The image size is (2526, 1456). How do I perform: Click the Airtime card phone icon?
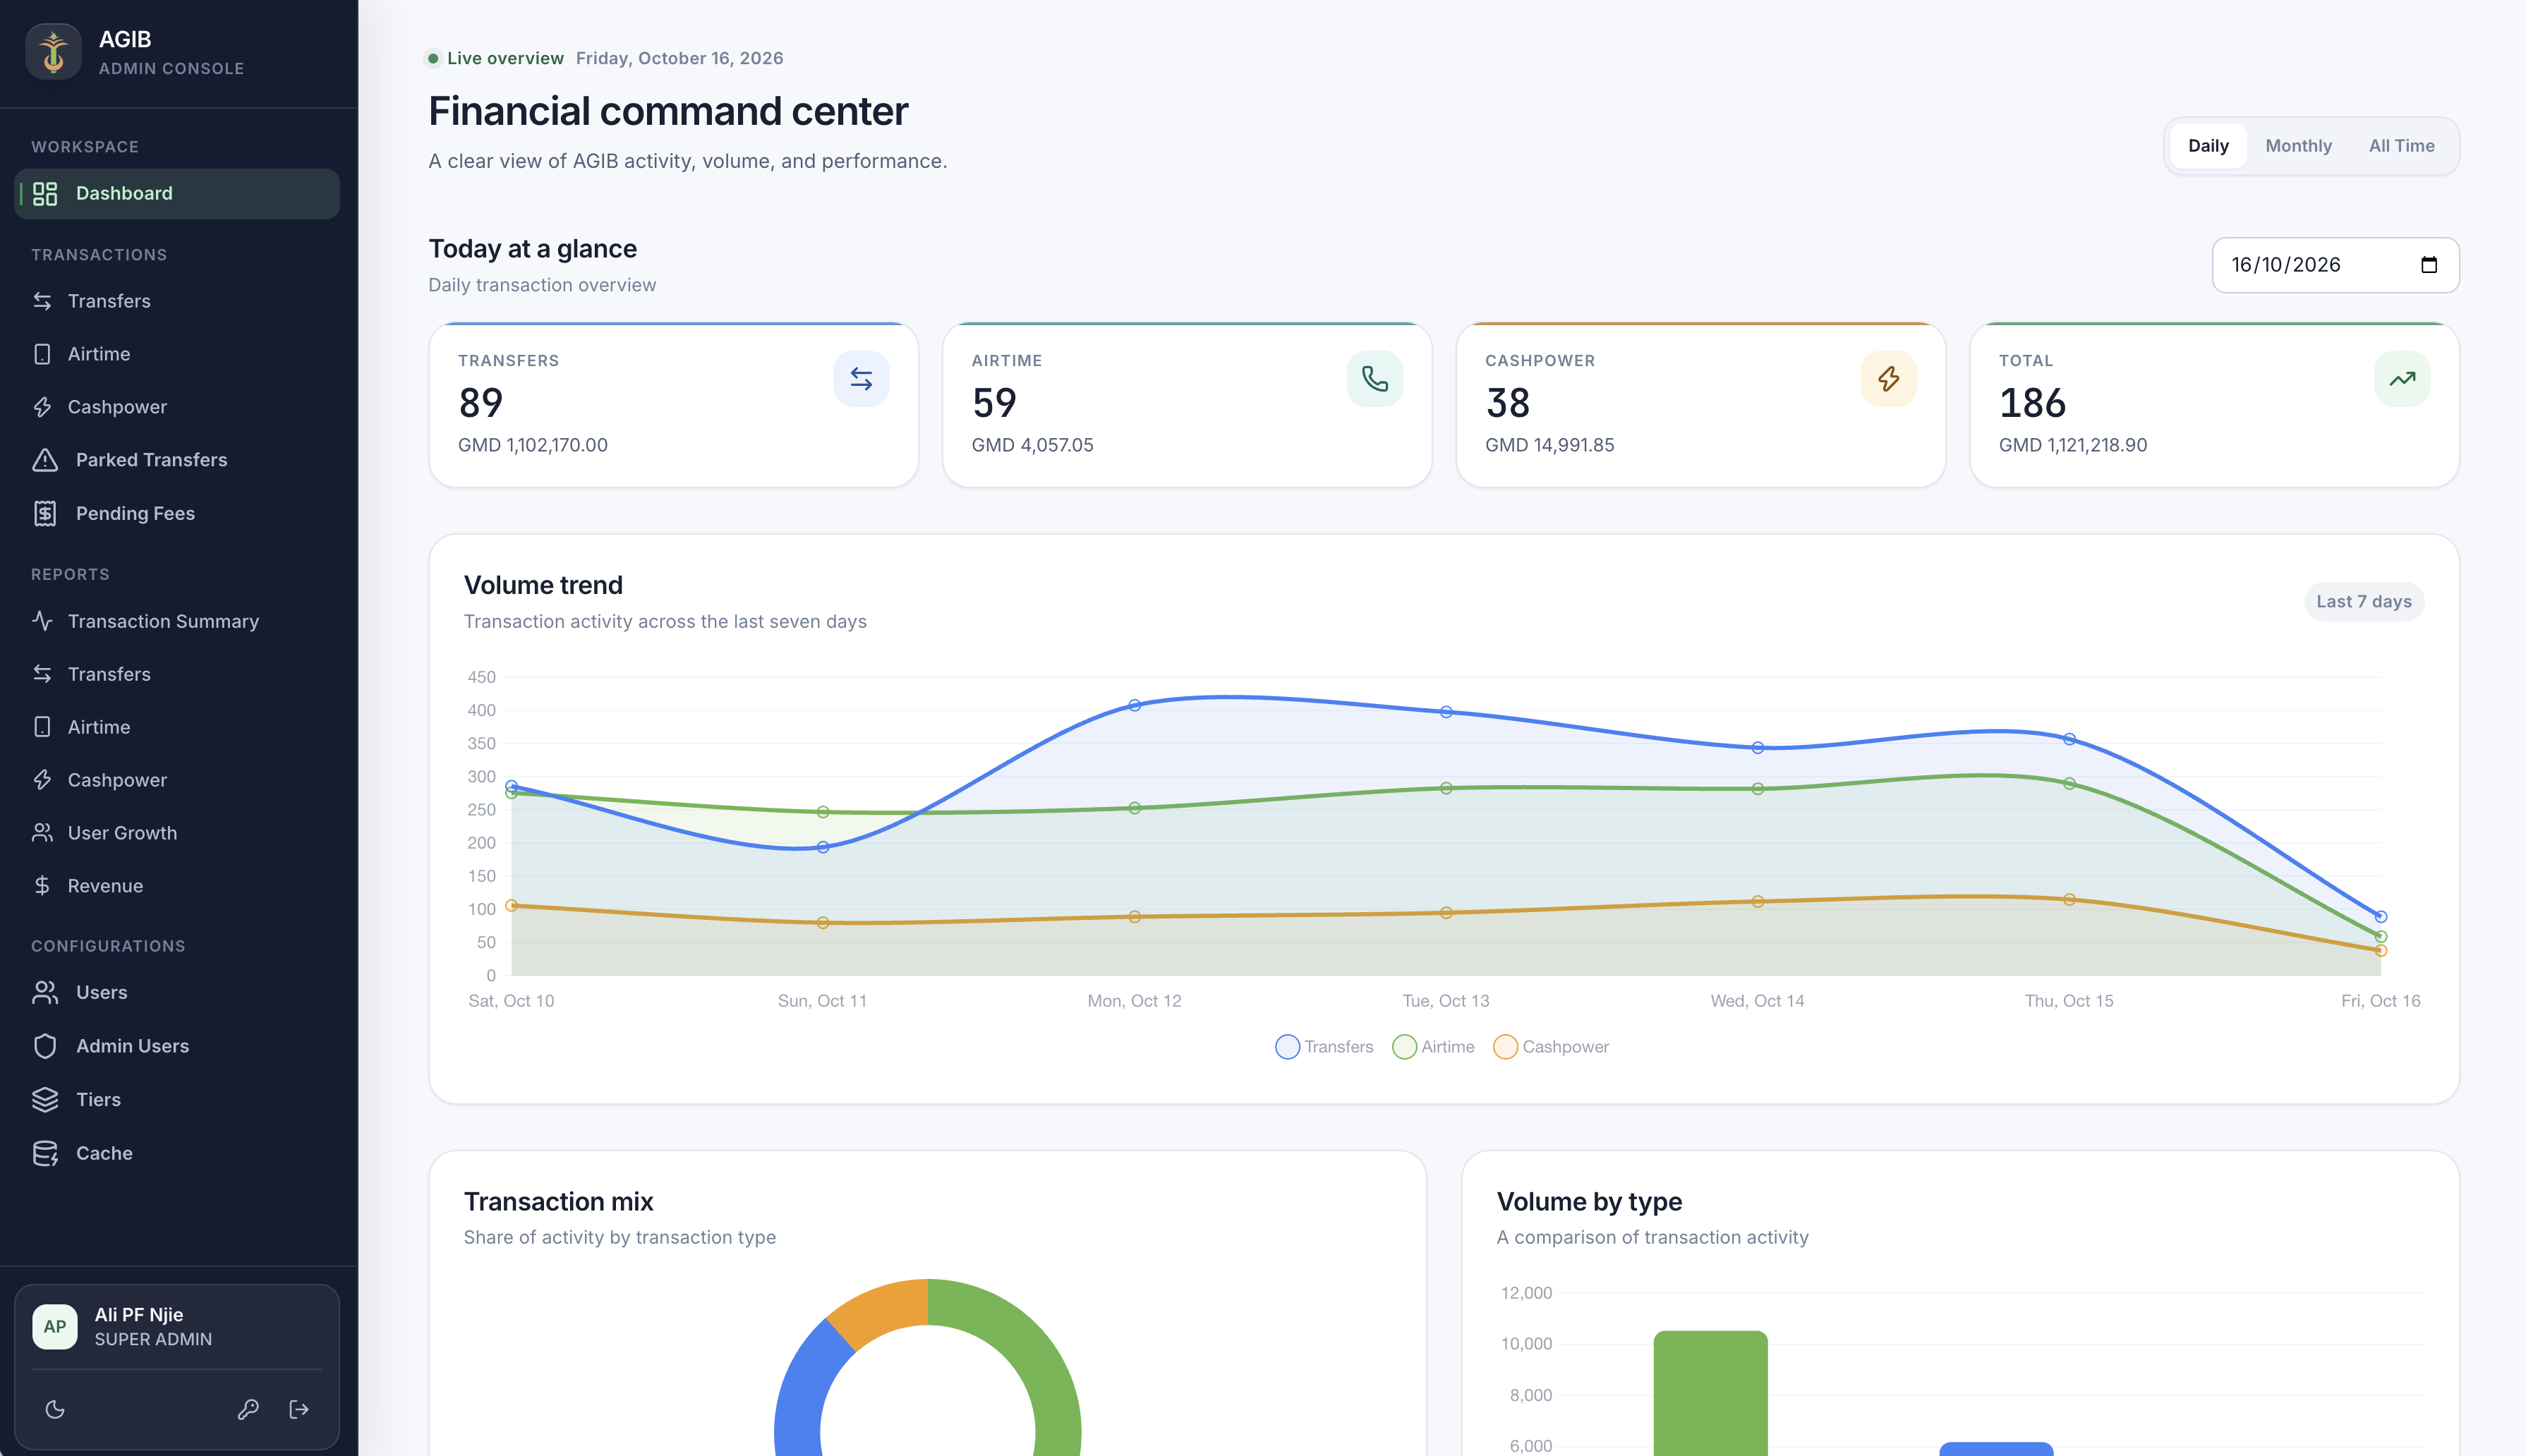click(1375, 379)
